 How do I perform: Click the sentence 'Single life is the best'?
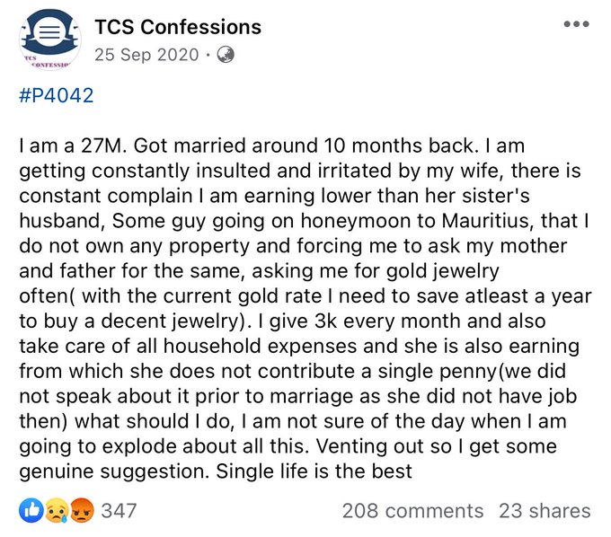point(314,471)
